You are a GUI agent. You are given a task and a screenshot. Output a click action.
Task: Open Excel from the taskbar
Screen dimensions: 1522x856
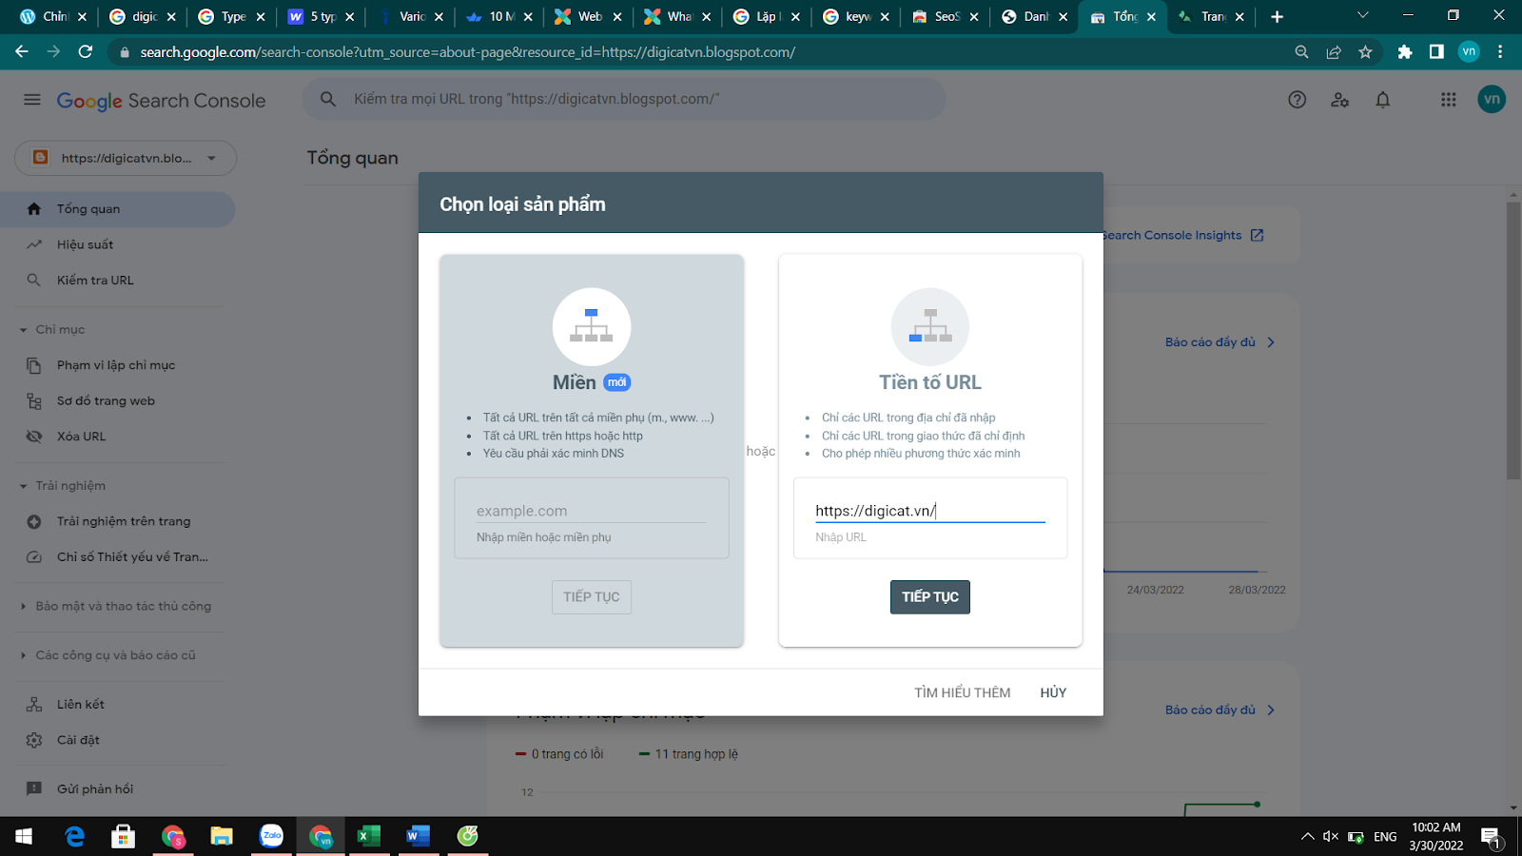368,836
